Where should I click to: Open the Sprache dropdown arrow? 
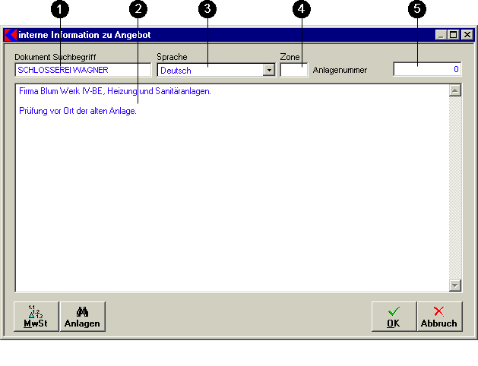point(268,70)
